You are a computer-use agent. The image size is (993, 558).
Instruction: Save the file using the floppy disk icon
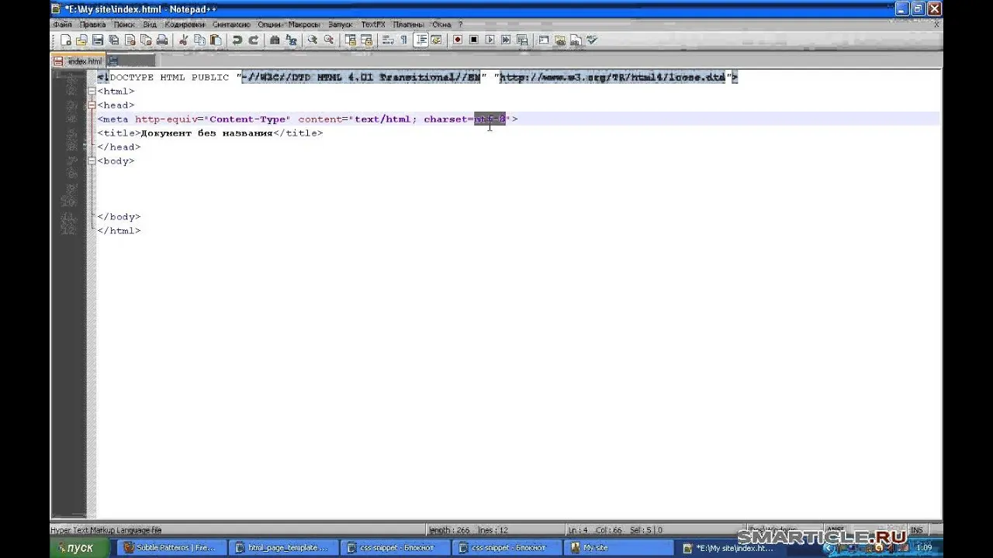(98, 40)
